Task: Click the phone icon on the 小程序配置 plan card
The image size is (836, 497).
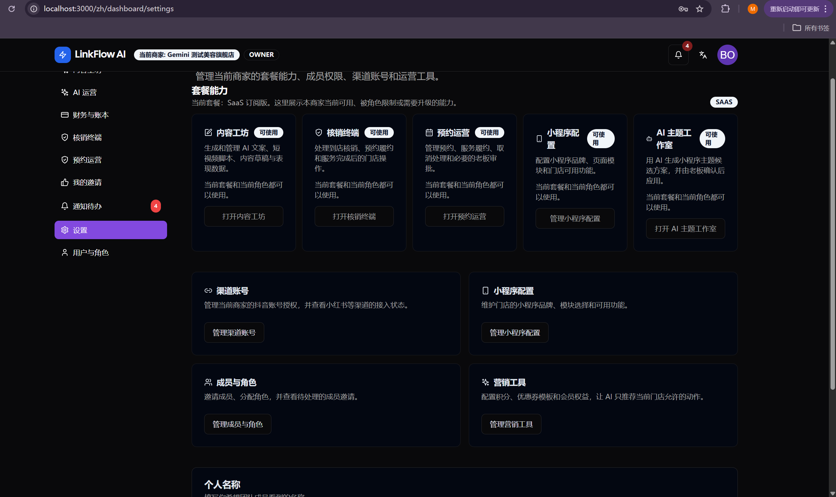Action: [539, 139]
